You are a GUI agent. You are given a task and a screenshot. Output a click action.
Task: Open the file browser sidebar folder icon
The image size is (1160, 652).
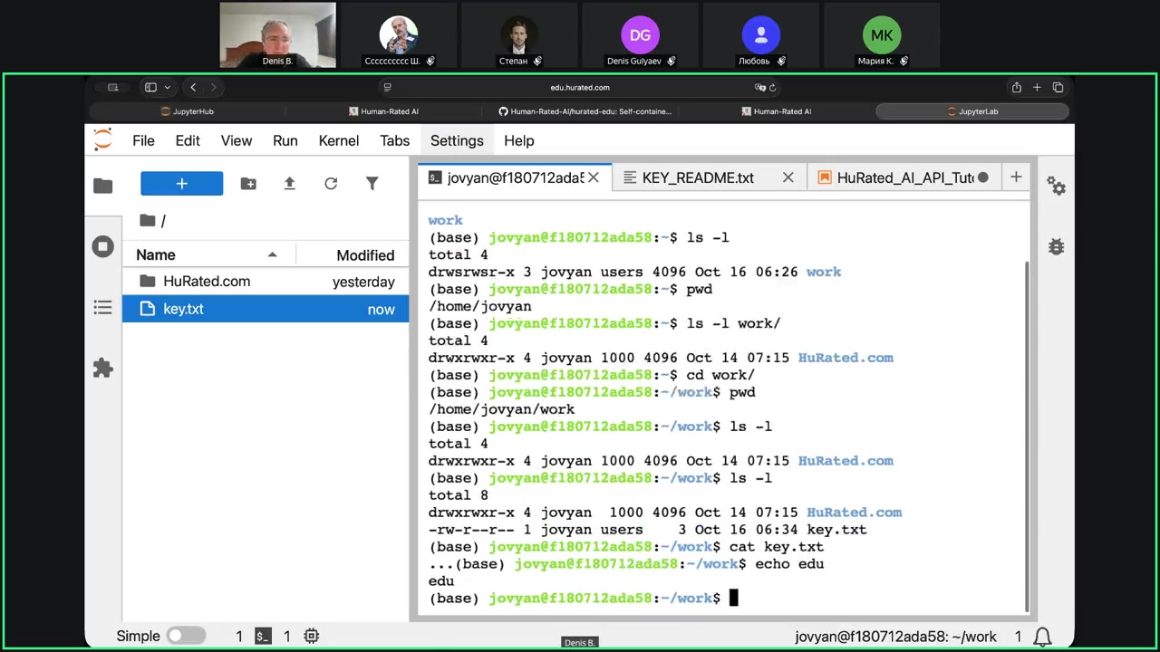click(x=102, y=186)
